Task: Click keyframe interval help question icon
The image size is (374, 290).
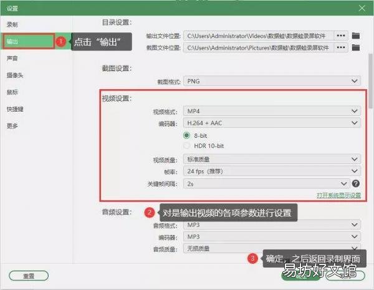Action: click(356, 183)
